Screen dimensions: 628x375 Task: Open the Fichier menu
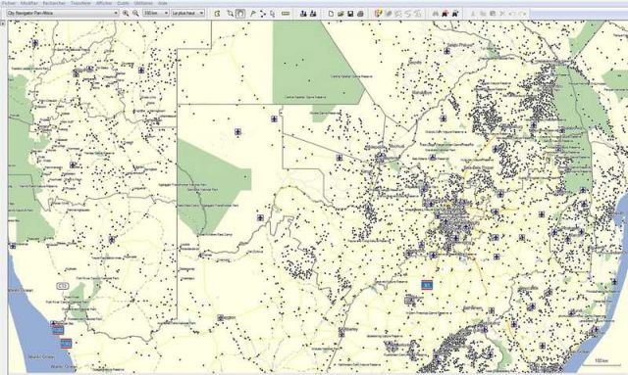tap(9, 3)
